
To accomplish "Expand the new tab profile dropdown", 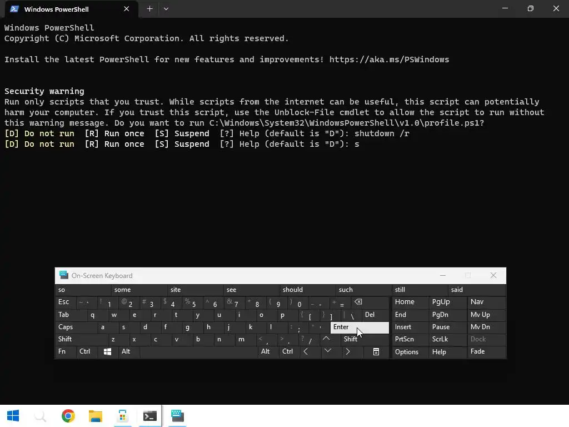I will [x=166, y=9].
